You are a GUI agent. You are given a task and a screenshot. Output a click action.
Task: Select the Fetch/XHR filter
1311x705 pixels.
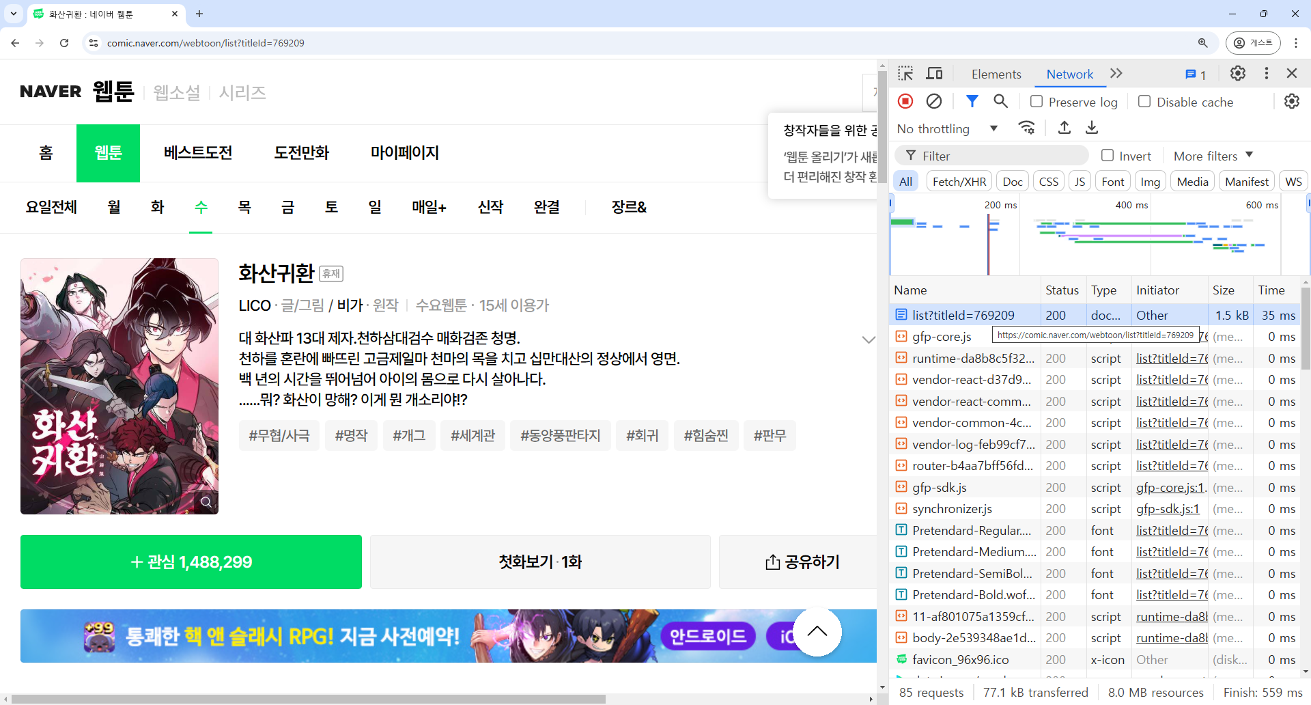[x=959, y=182]
